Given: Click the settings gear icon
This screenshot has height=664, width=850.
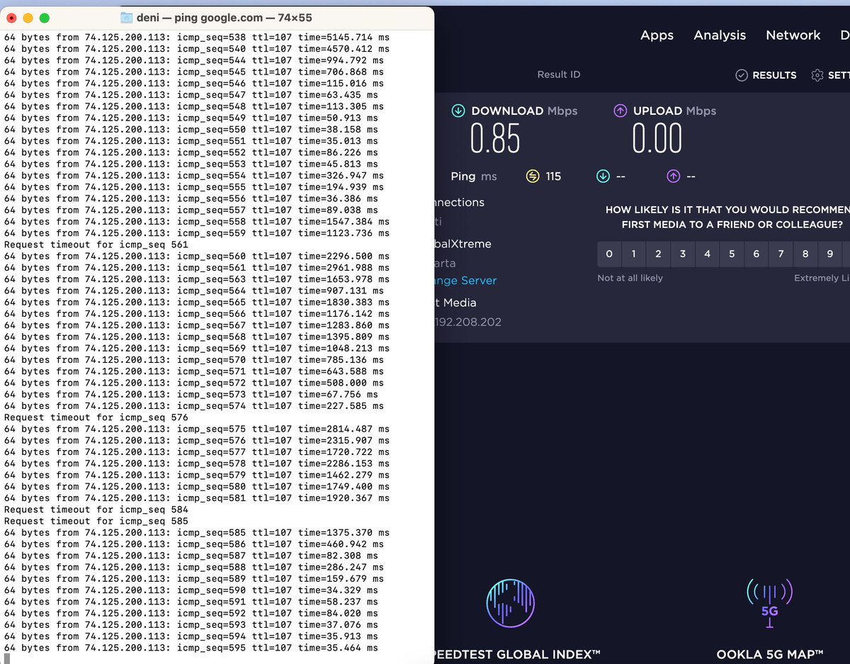Looking at the screenshot, I should (x=817, y=75).
